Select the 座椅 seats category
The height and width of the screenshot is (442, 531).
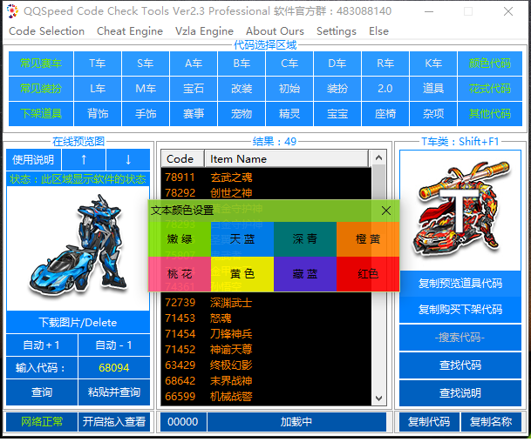tap(385, 114)
